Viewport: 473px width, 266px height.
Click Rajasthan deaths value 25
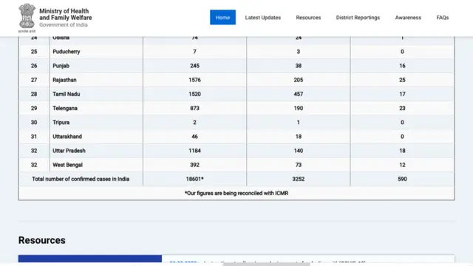tap(402, 80)
